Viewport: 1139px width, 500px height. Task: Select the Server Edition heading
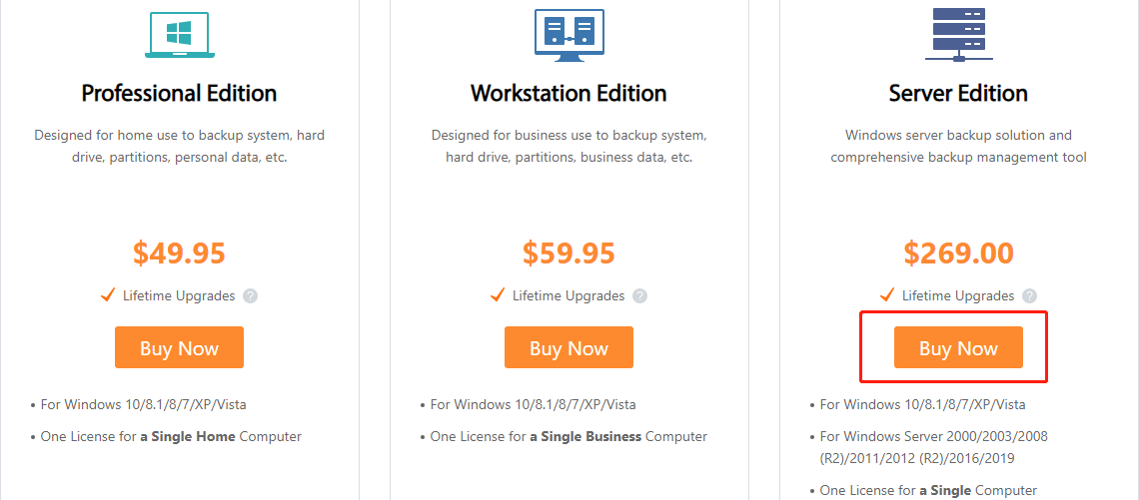click(x=958, y=94)
